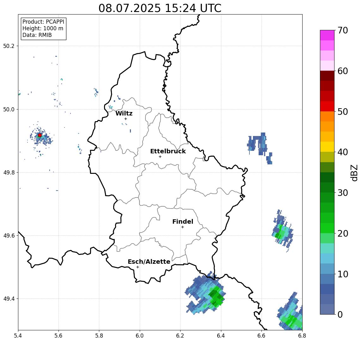This screenshot has height=342, width=362.
Task: Click the 5.8 longitude tick label
Action: coord(99,336)
